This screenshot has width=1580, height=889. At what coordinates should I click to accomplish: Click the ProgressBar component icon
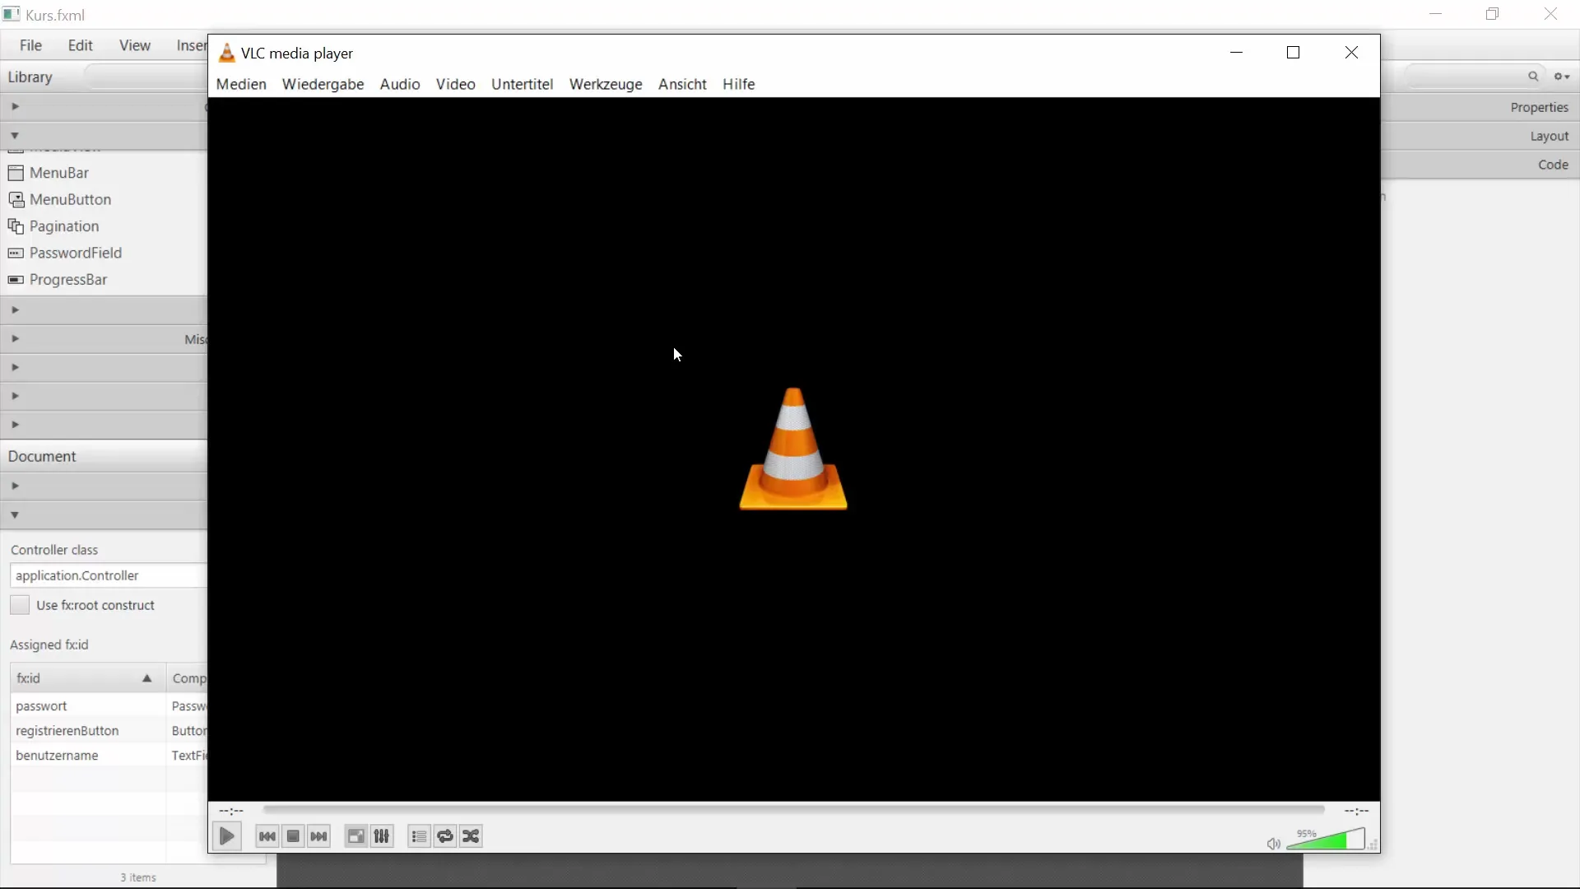[x=16, y=279]
